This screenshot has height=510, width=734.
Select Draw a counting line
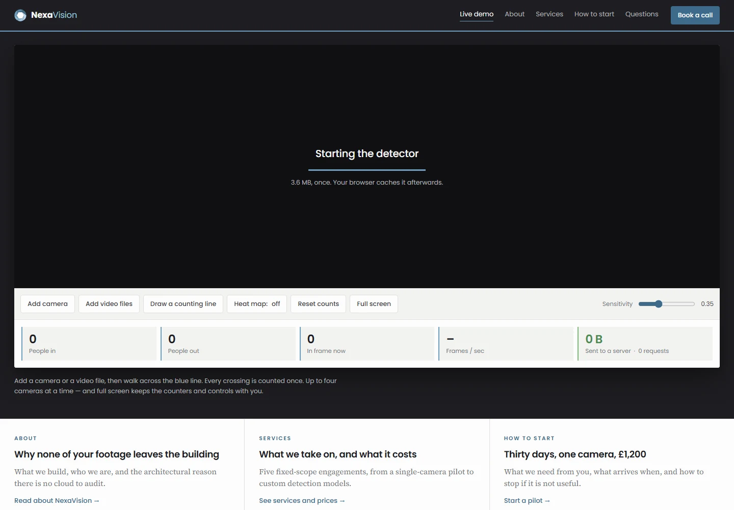tap(183, 304)
